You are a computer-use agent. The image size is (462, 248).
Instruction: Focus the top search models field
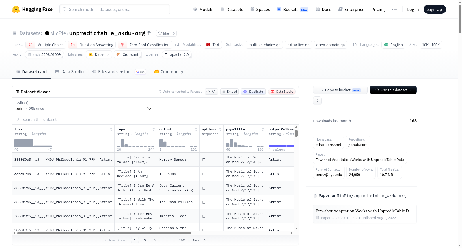[x=115, y=9]
